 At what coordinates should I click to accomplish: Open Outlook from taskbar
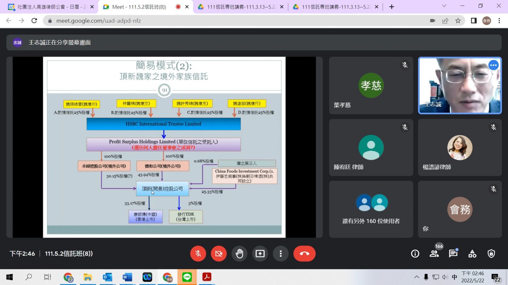108,277
